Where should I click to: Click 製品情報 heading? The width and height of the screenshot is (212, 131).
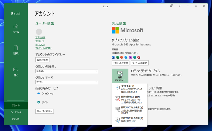119,24
